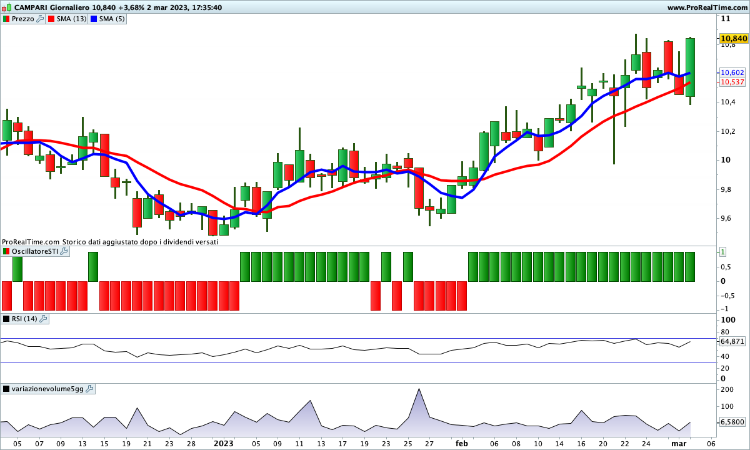Click the 9,6 price axis label
Screen dimensions: 750x450
[x=727, y=218]
